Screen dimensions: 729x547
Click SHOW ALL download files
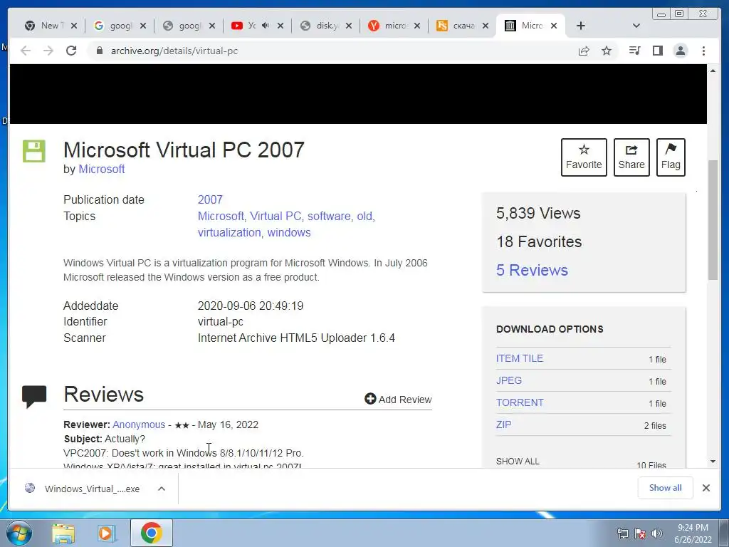click(518, 462)
